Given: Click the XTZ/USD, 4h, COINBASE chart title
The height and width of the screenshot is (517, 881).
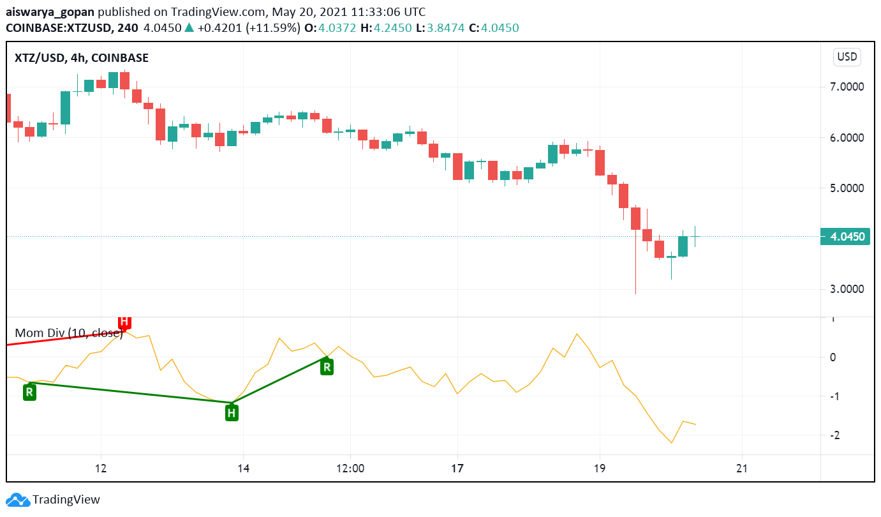Looking at the screenshot, I should (x=82, y=58).
